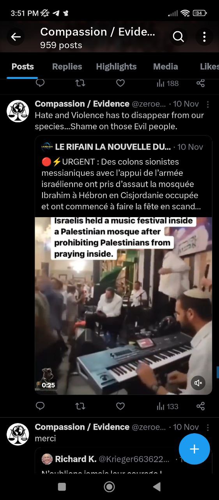Reply to the Hate and Violence post

pyautogui.click(x=40, y=406)
